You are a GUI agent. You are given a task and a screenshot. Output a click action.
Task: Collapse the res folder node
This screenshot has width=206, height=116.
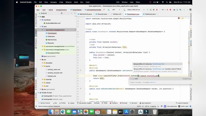(41, 60)
